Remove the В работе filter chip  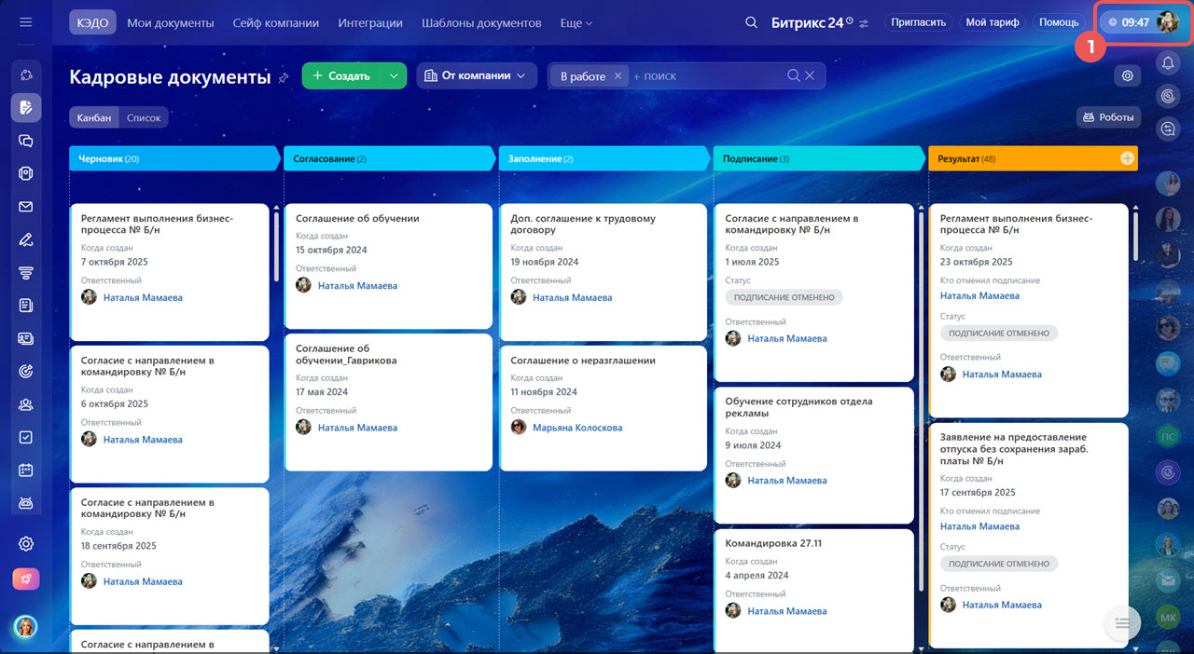click(618, 76)
